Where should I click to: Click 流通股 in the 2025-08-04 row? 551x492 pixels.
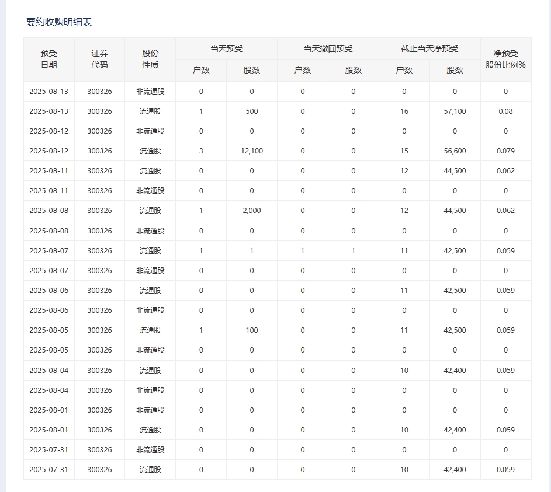[150, 371]
